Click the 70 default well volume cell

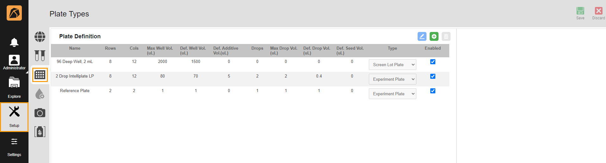pyautogui.click(x=196, y=76)
